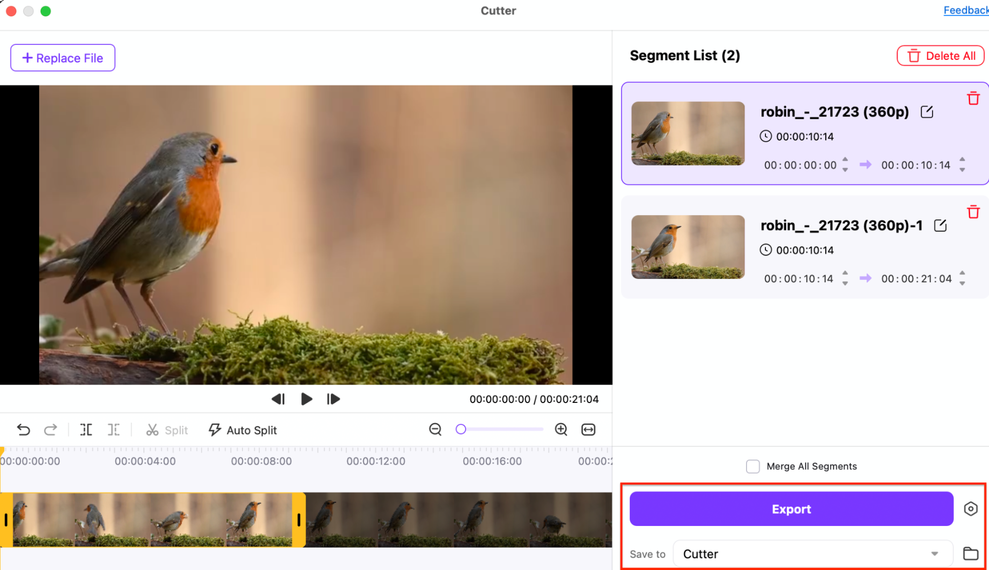Screen dimensions: 989x570
Task: Open export settings hexagon icon
Action: [x=971, y=509]
